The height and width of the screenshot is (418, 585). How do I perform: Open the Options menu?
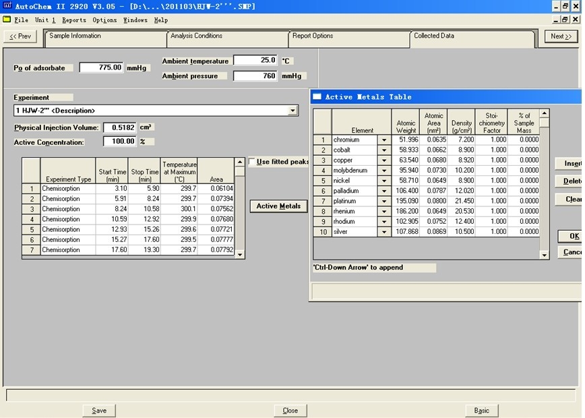(x=104, y=20)
